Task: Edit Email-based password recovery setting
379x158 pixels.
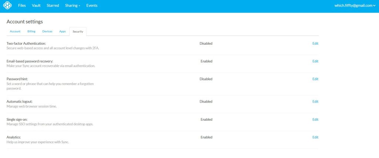Action: pos(315,61)
